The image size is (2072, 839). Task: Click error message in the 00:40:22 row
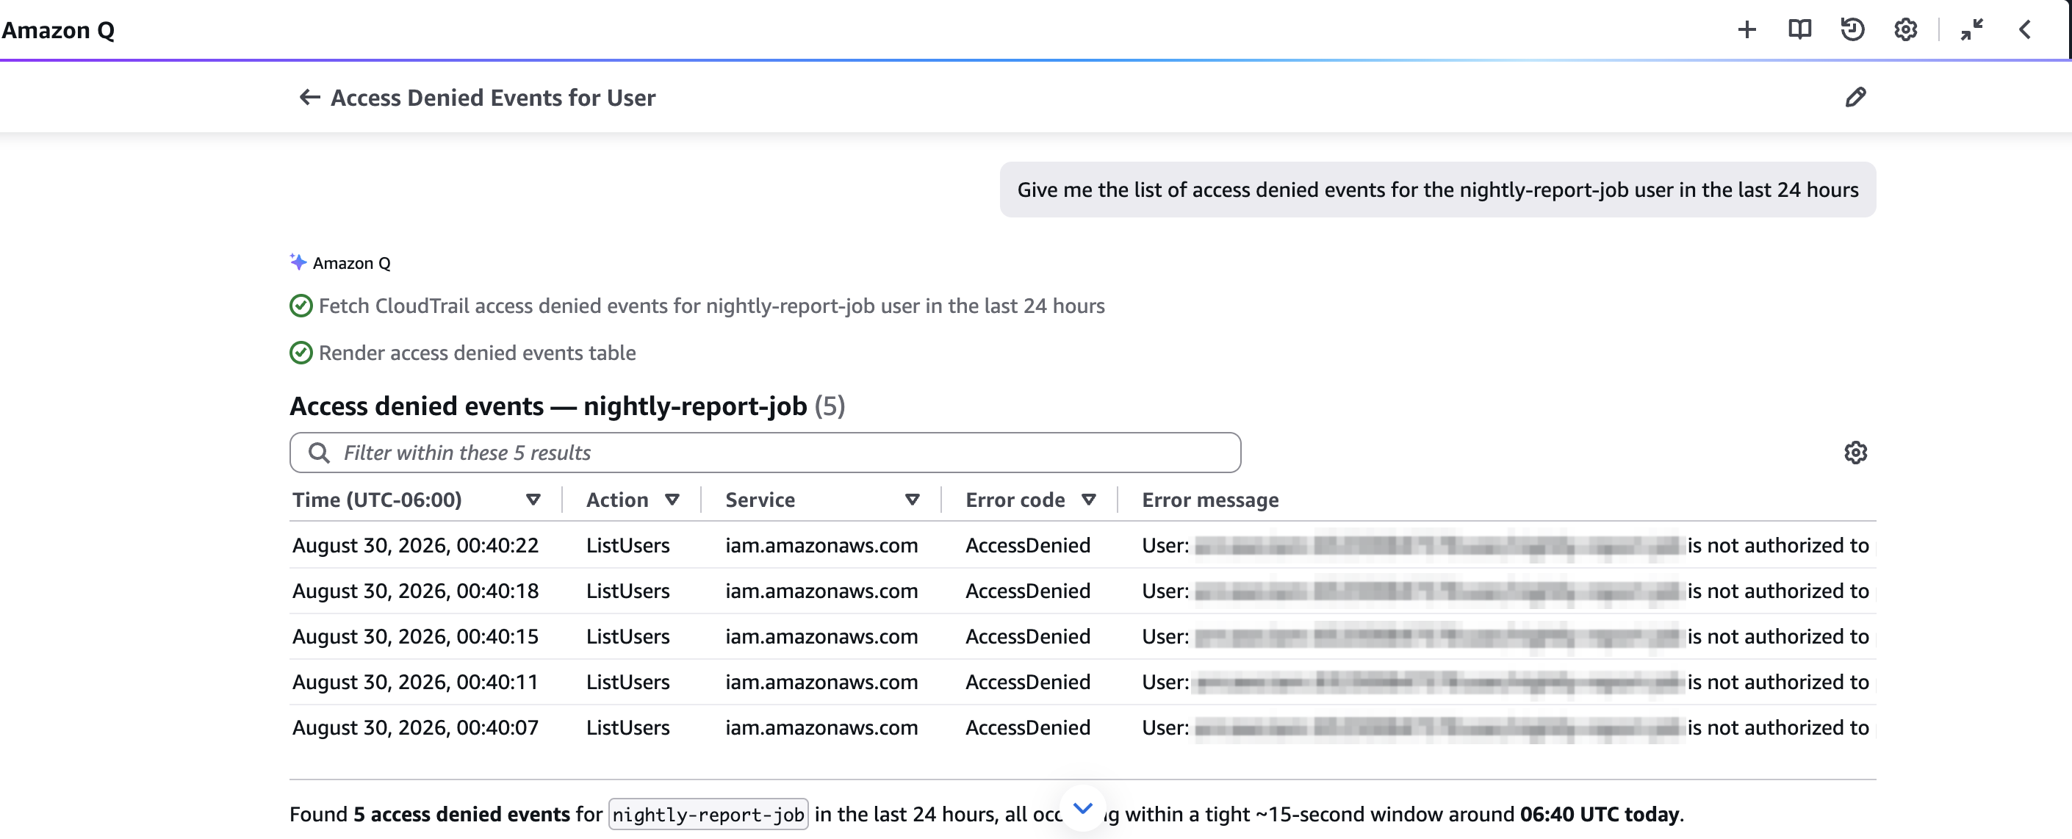[1505, 545]
